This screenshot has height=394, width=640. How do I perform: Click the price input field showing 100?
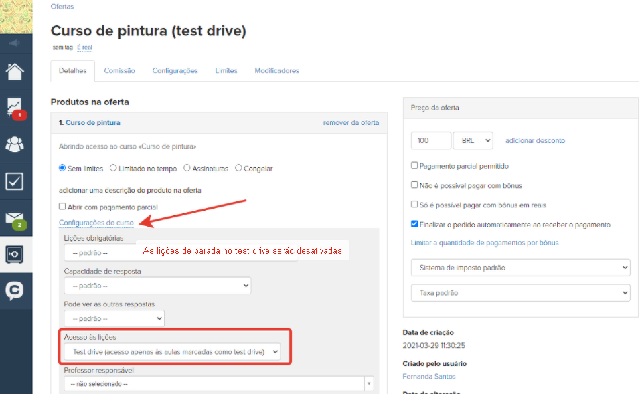coord(430,140)
